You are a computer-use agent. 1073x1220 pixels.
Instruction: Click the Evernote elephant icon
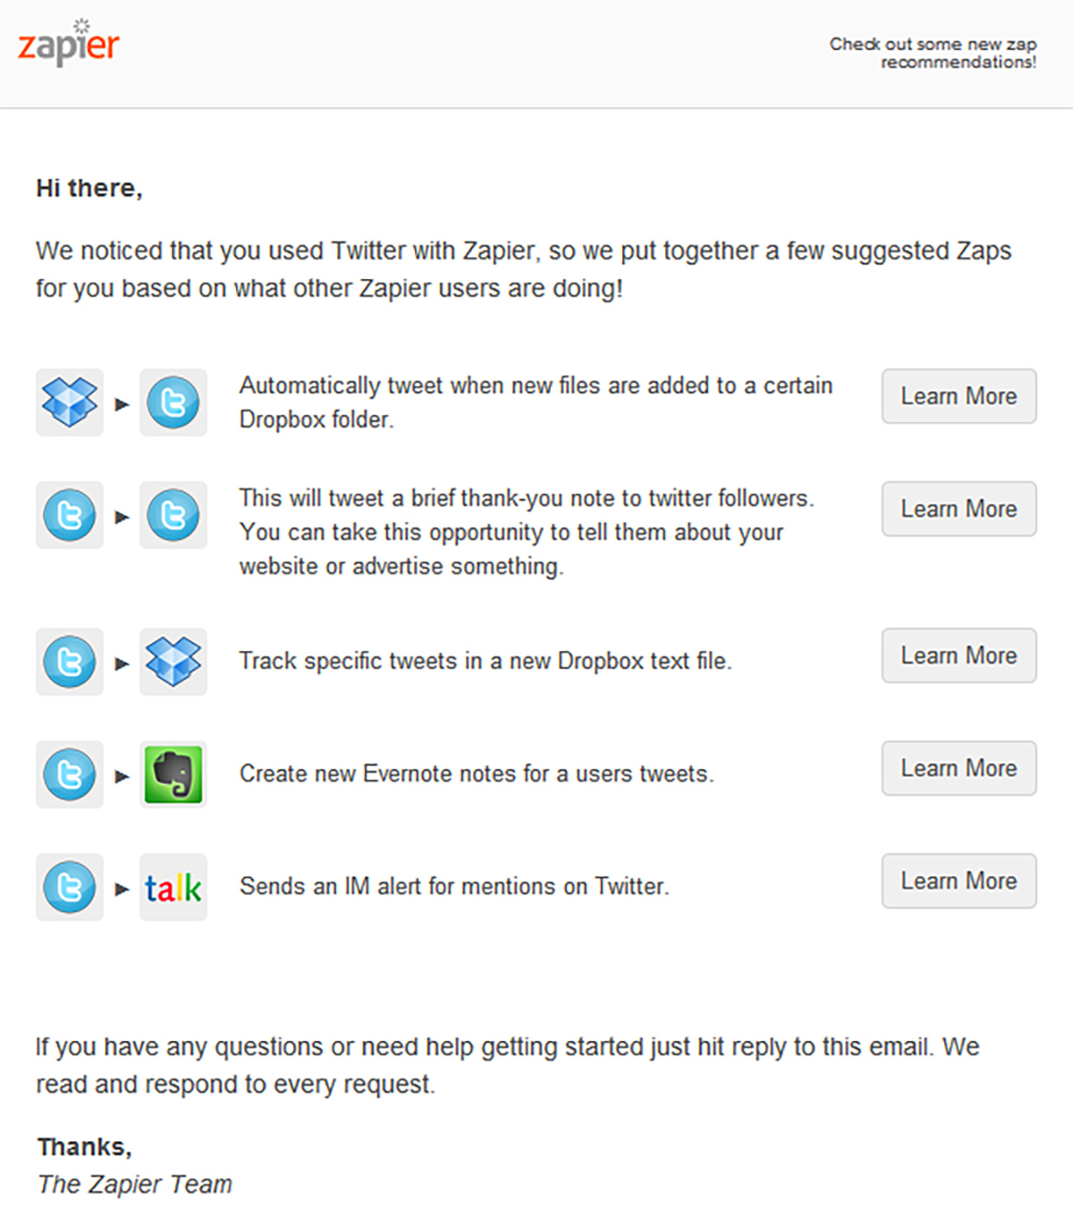[173, 775]
